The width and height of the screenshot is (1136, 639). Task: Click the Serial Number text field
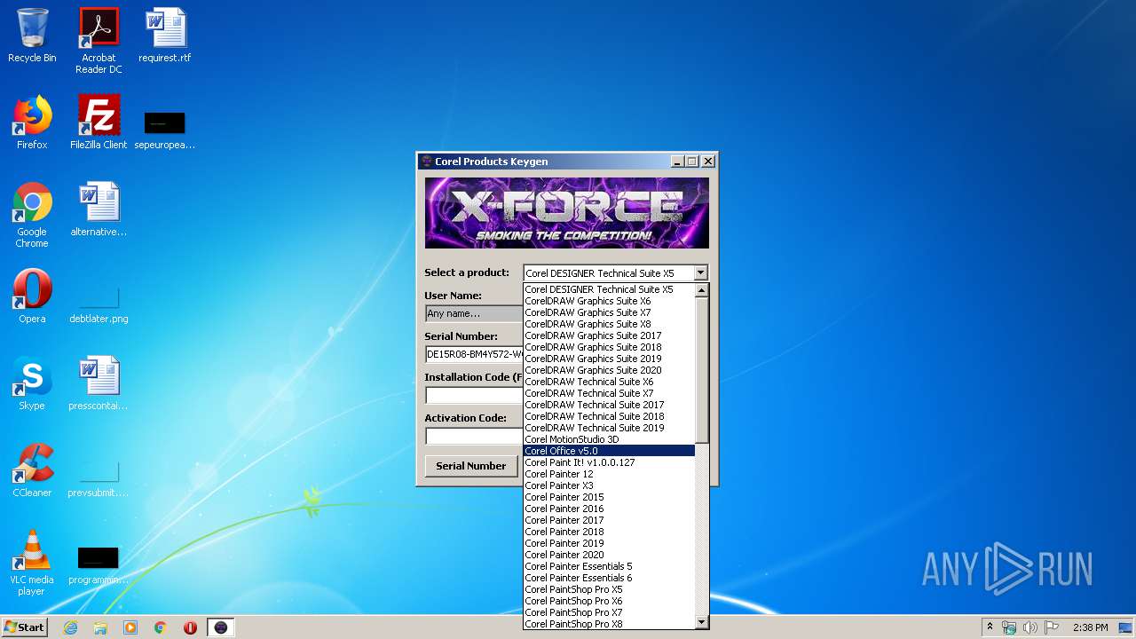tap(474, 354)
